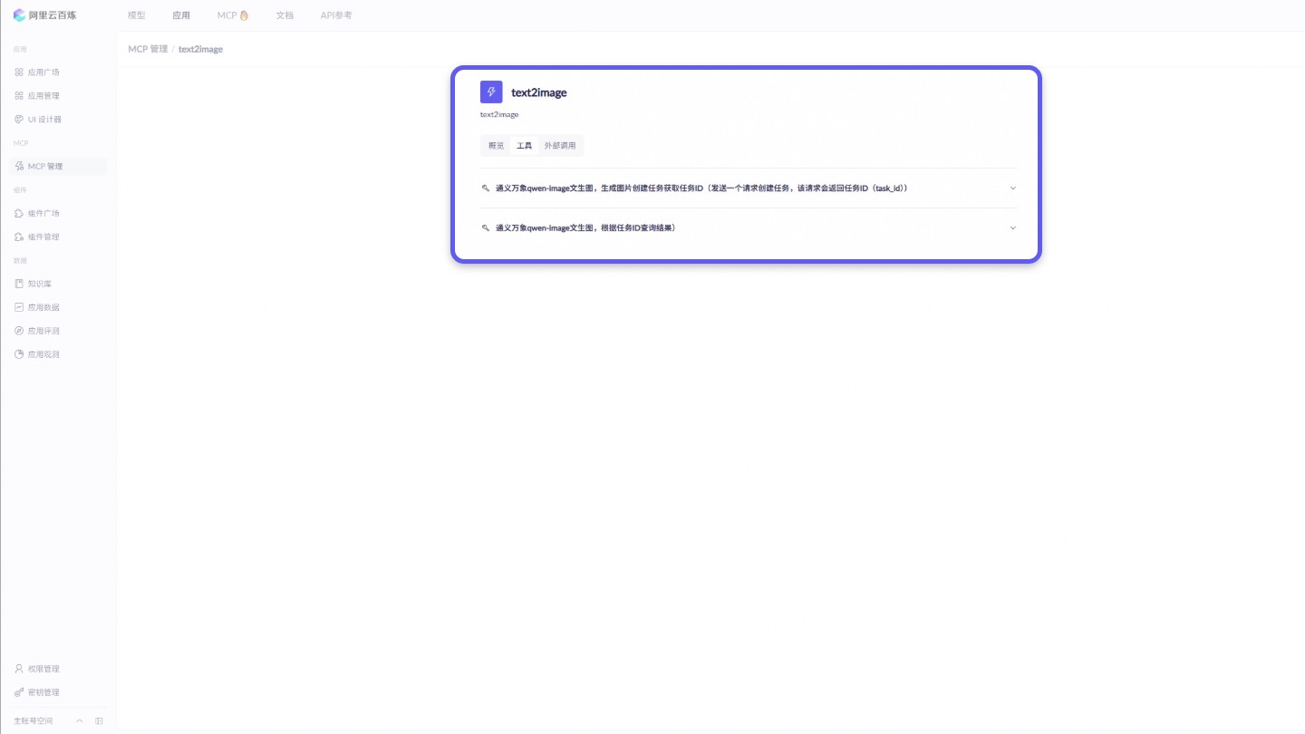Open 应用管理 from the sidebar icon

pos(19,95)
